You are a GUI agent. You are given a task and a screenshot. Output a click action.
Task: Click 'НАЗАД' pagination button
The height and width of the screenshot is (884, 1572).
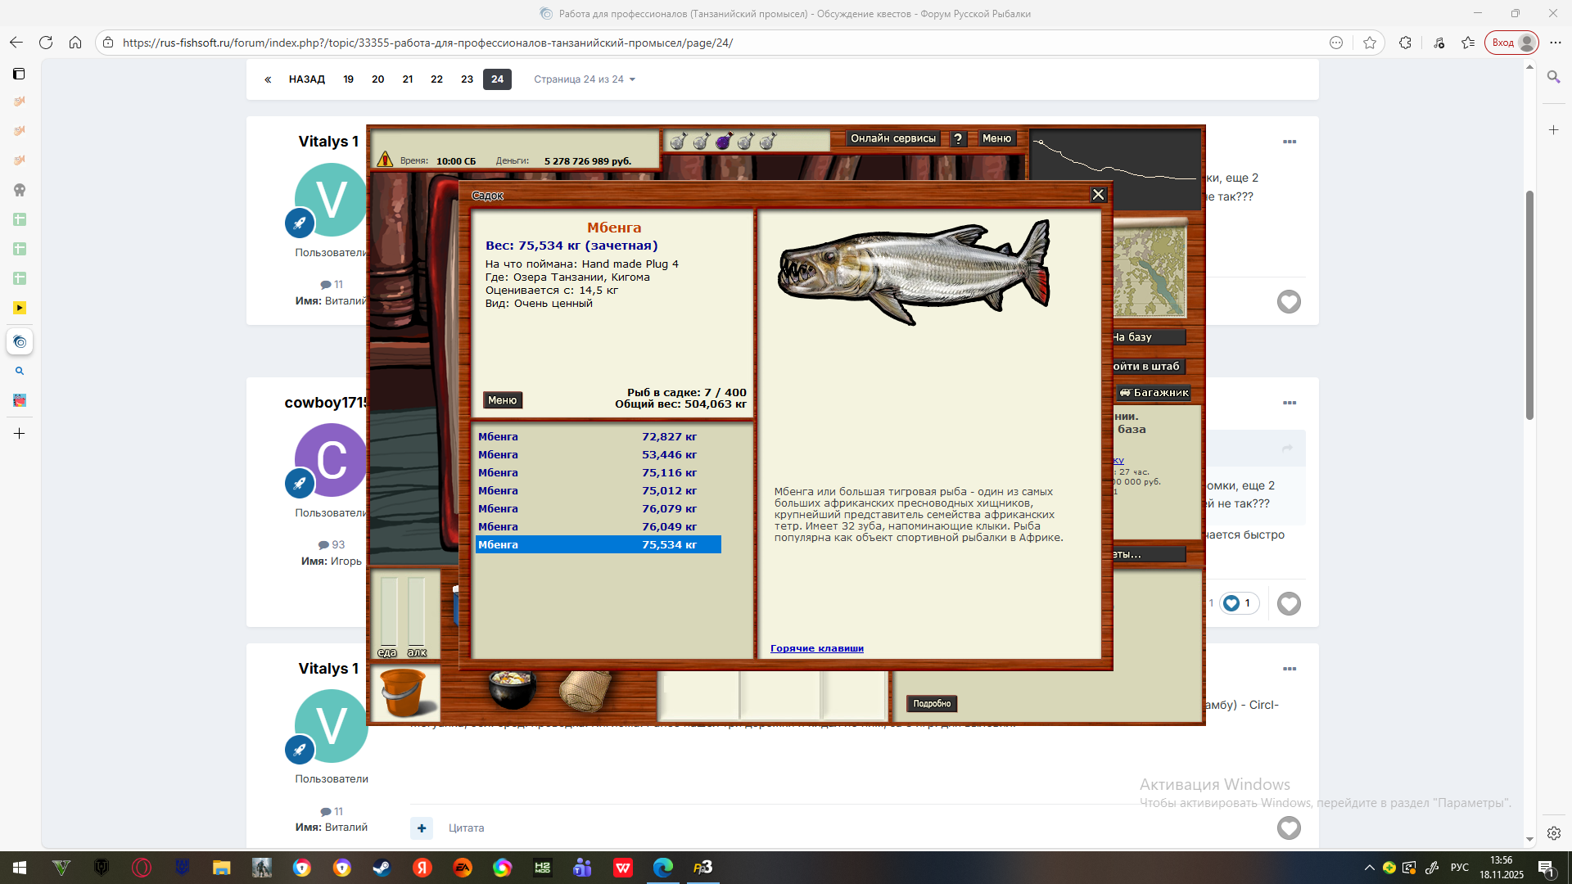pos(306,79)
